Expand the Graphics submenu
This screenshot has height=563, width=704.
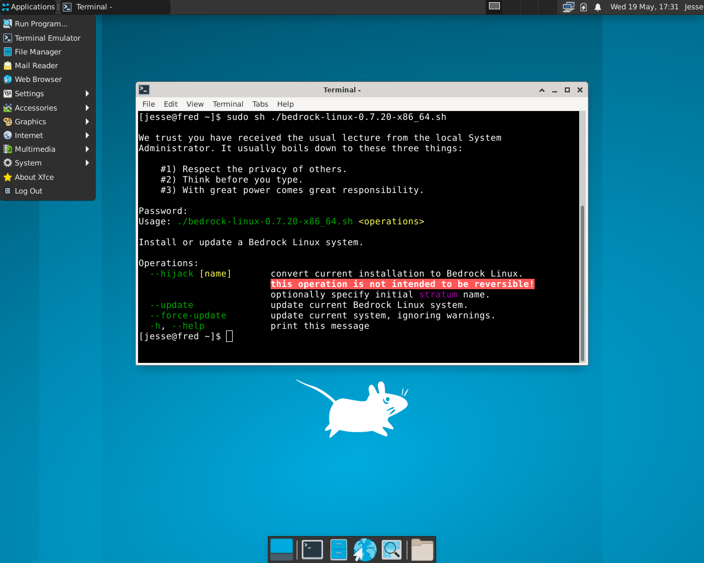tap(48, 122)
